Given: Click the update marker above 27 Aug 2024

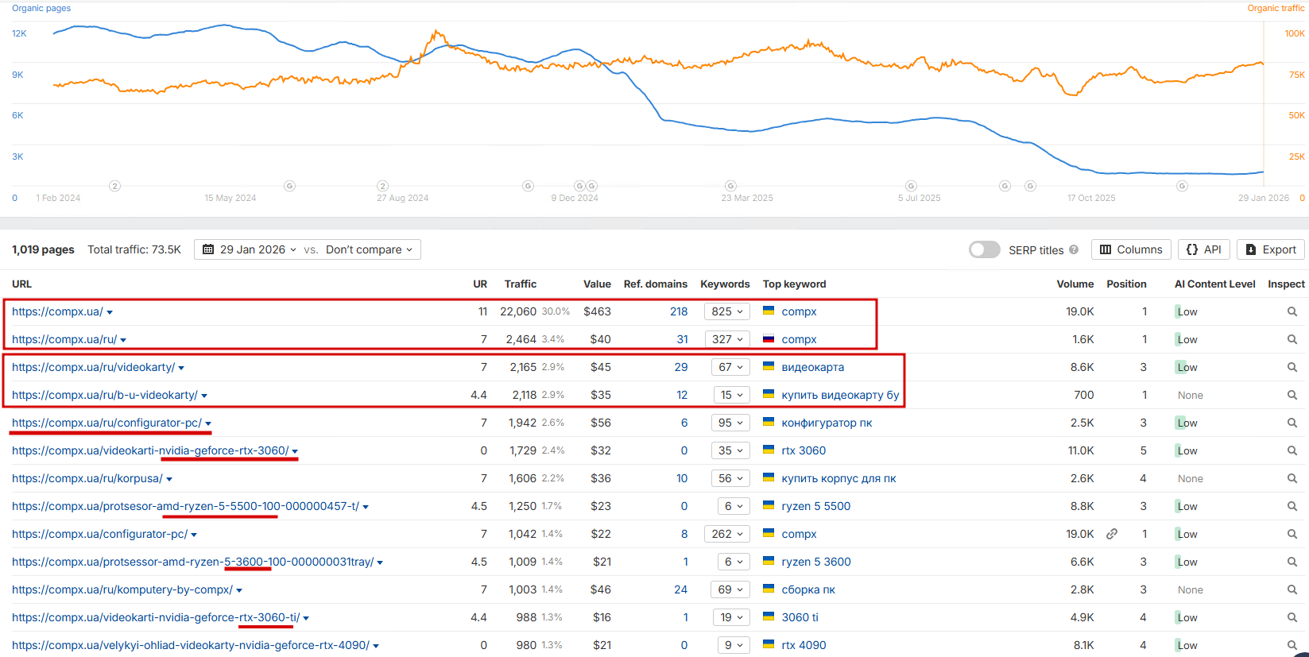Looking at the screenshot, I should click(382, 186).
